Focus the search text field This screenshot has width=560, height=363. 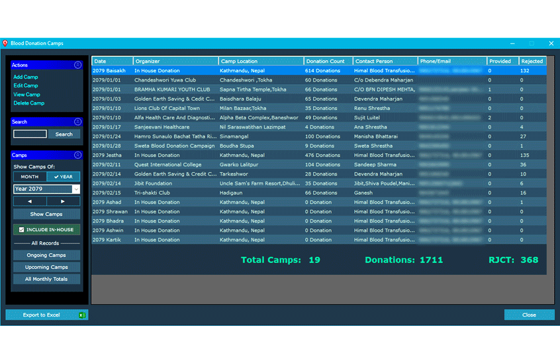pyautogui.click(x=30, y=134)
